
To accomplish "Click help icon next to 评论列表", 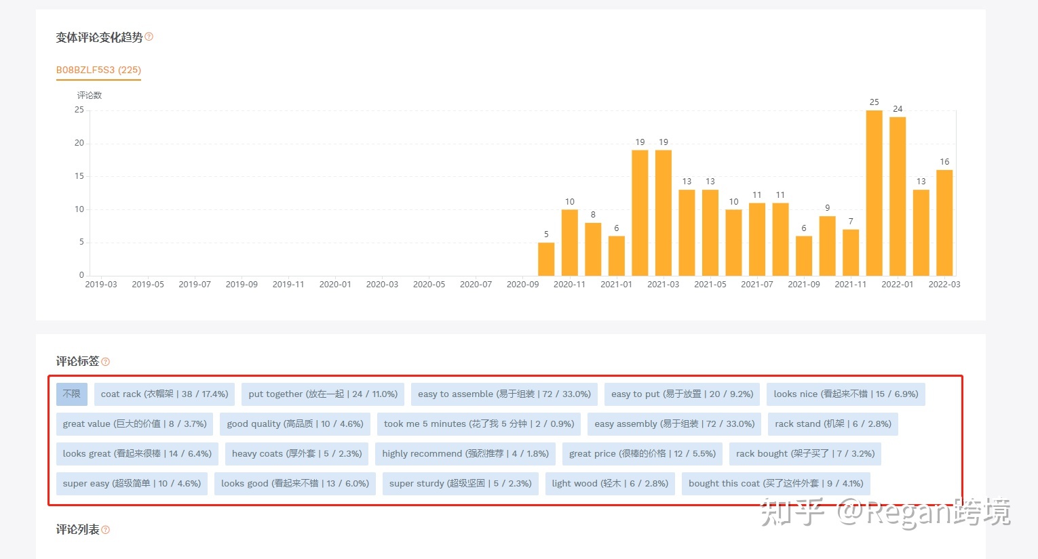I will pyautogui.click(x=105, y=530).
